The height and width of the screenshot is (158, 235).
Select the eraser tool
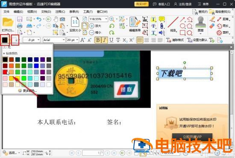click(212, 26)
